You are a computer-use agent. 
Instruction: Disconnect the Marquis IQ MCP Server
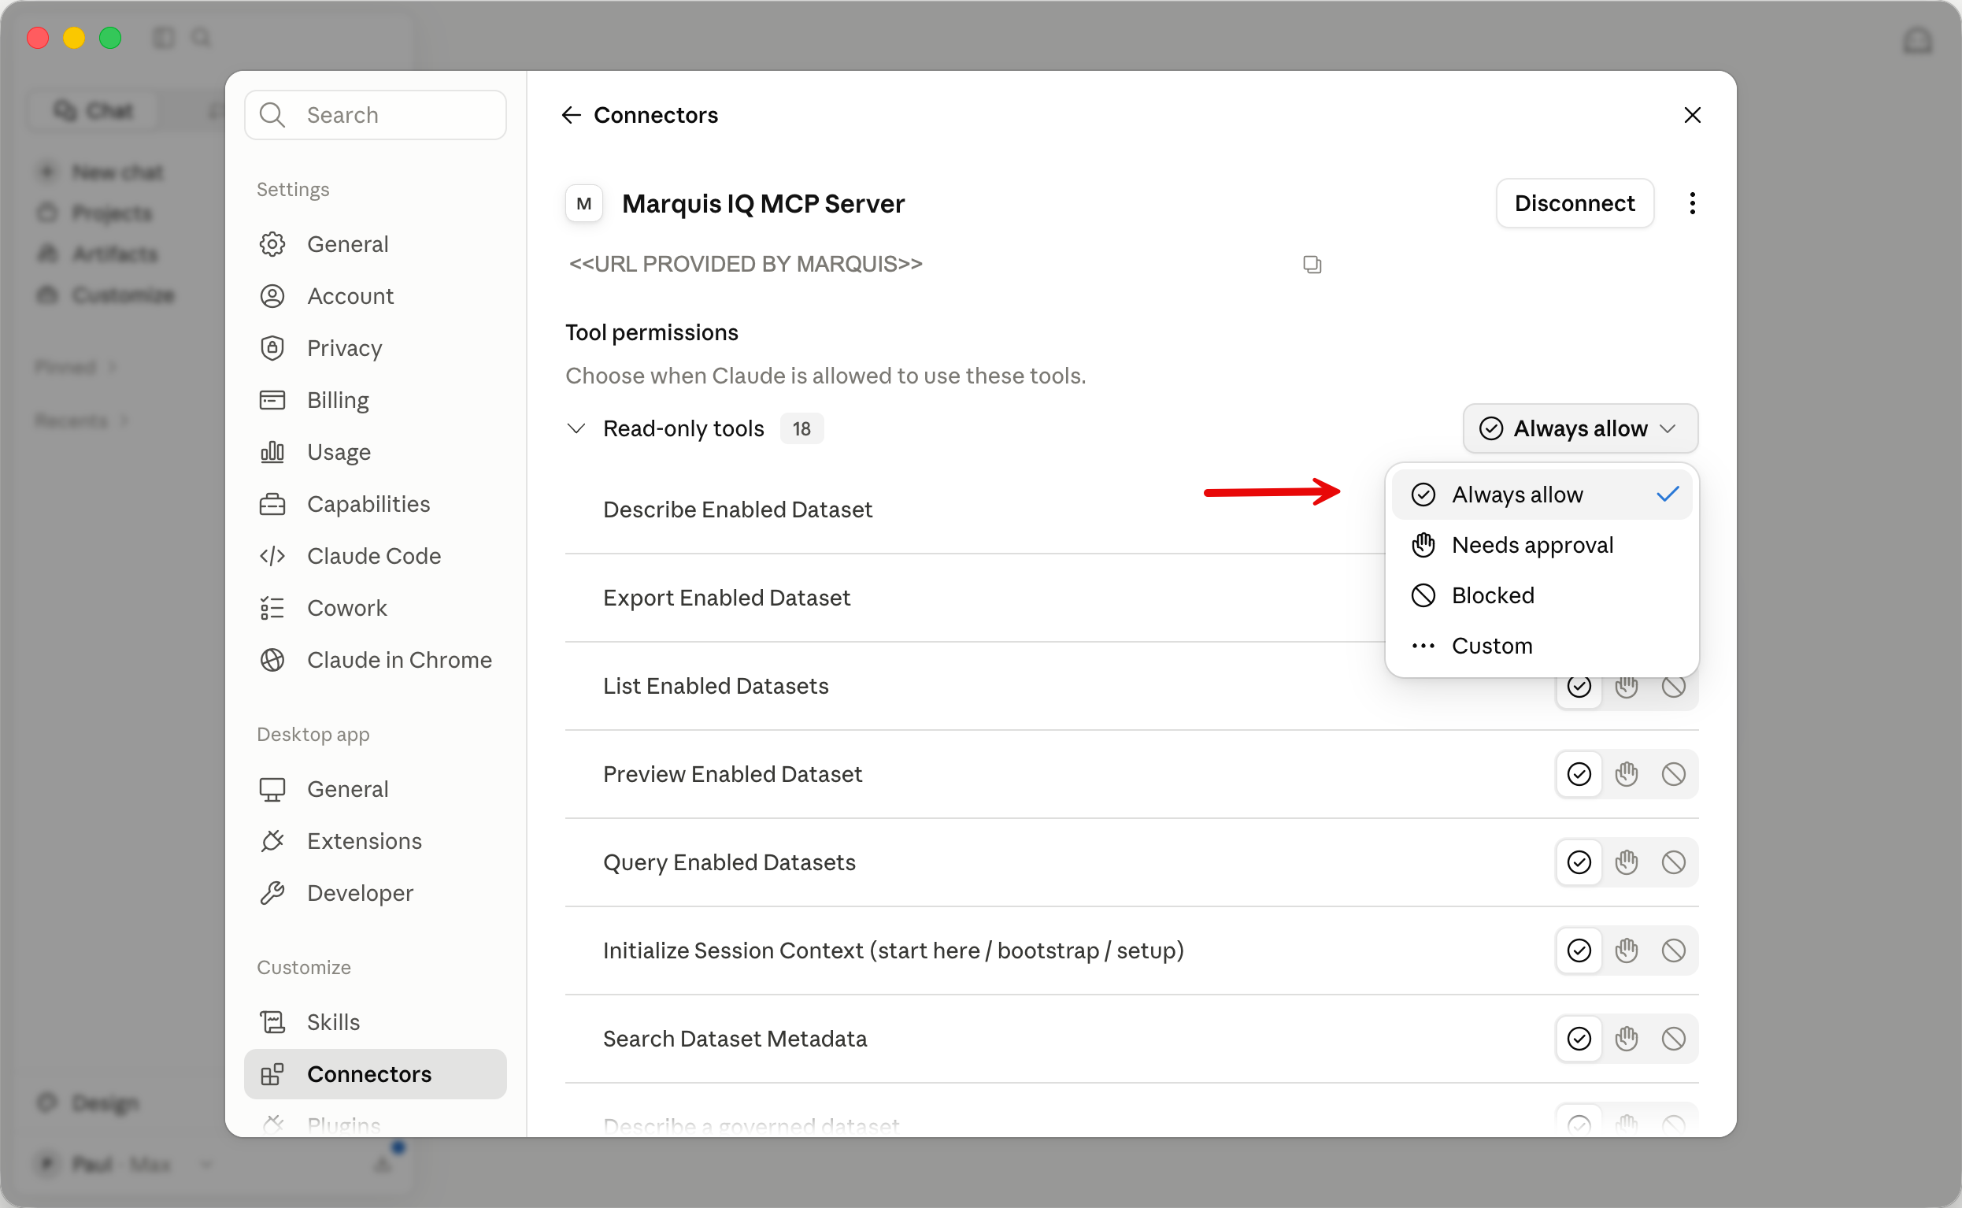[1575, 203]
